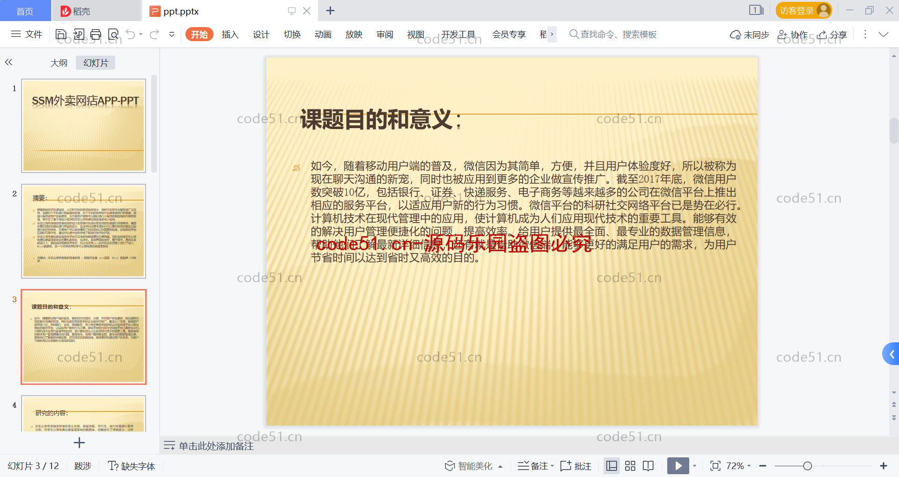Undo the last action
Image resolution: width=899 pixels, height=477 pixels.
click(131, 34)
